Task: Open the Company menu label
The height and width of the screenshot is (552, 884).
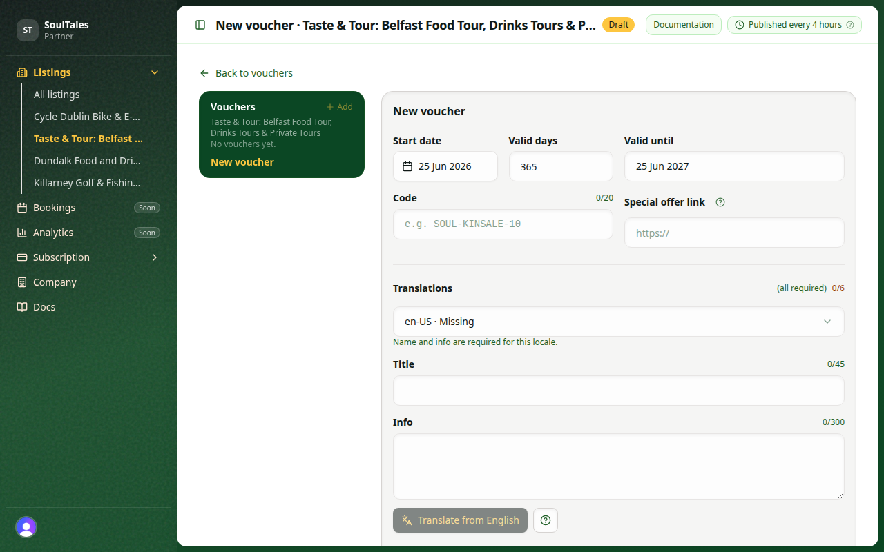Action: pos(55,282)
